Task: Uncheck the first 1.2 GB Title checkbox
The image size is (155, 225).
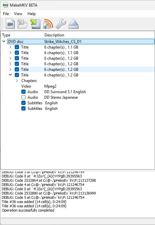Action: pyautogui.click(x=17, y=58)
